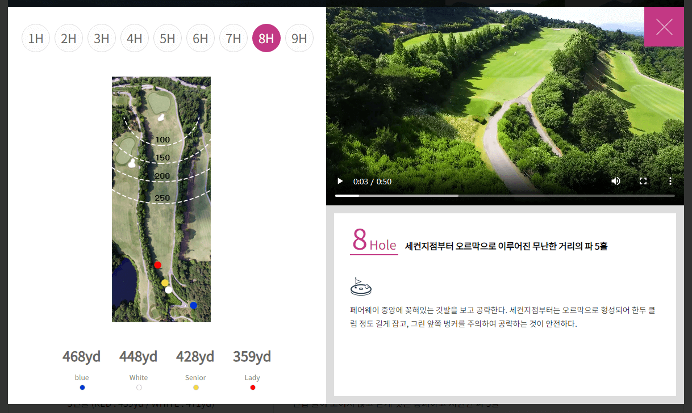The height and width of the screenshot is (413, 692).
Task: Choose hole 7H
Action: [234, 38]
